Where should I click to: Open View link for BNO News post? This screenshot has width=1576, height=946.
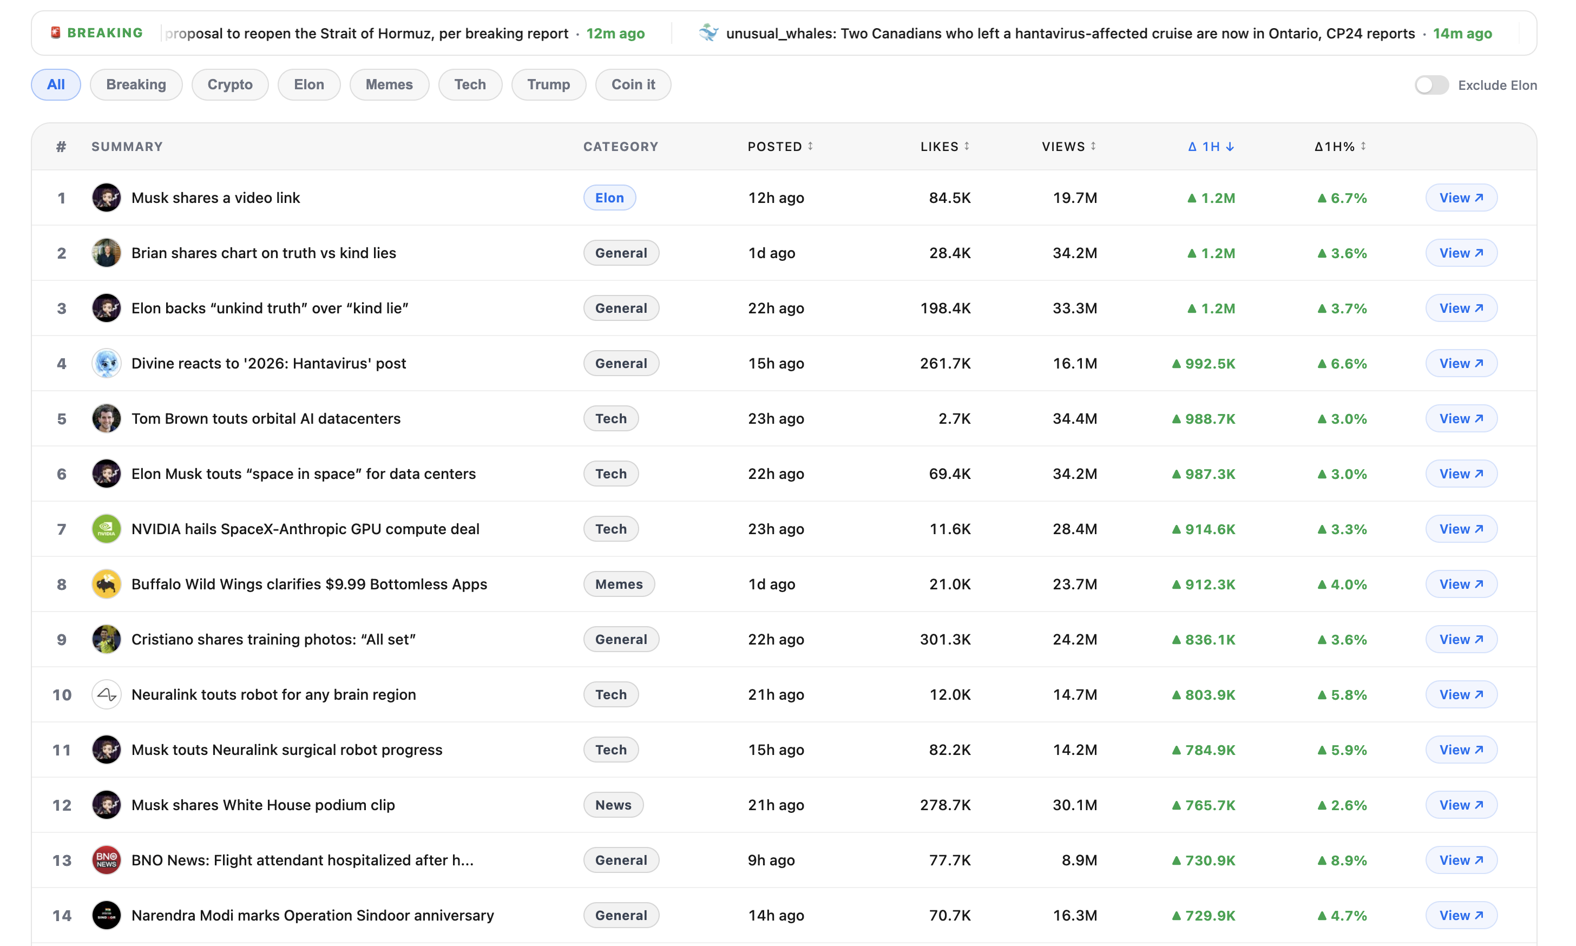point(1461,860)
